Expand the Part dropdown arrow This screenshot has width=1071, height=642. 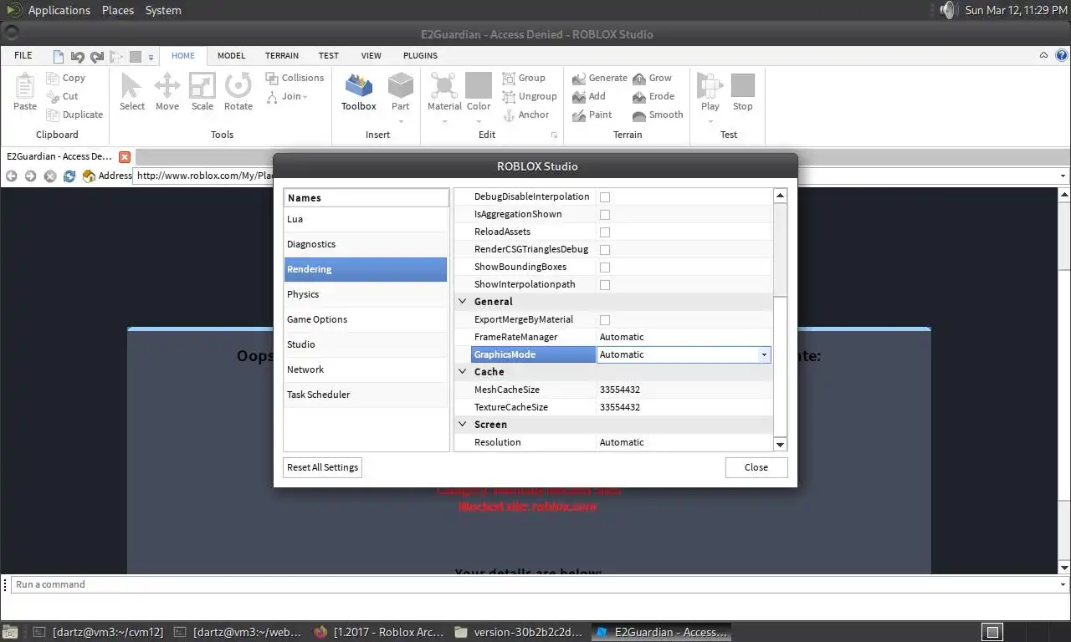pyautogui.click(x=401, y=121)
